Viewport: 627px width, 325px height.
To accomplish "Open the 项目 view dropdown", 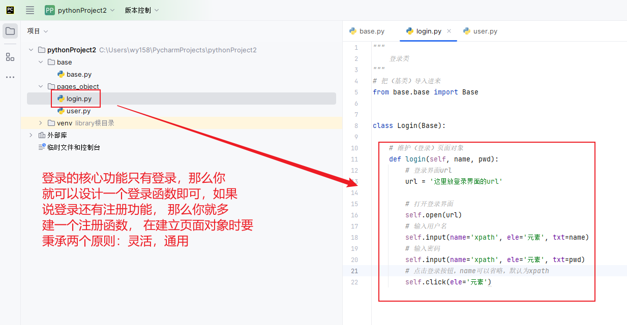I will coord(37,31).
